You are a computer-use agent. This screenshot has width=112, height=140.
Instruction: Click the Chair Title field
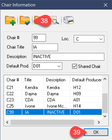(45, 47)
